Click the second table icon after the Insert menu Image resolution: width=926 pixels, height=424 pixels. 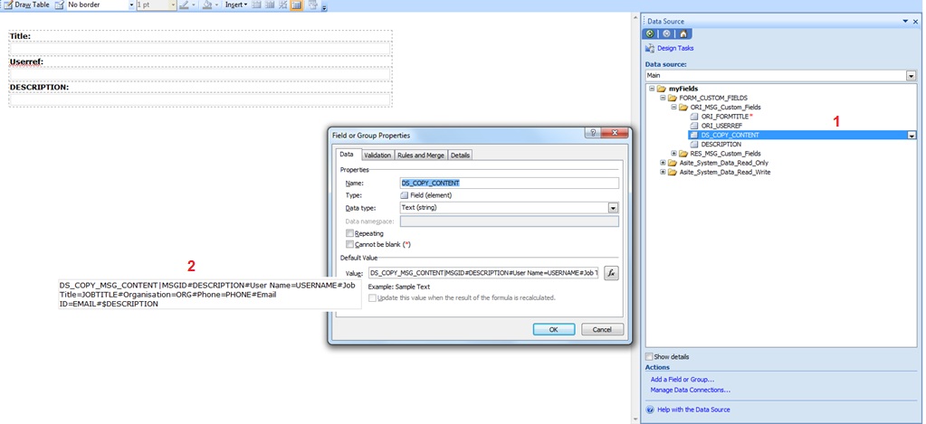click(x=271, y=5)
